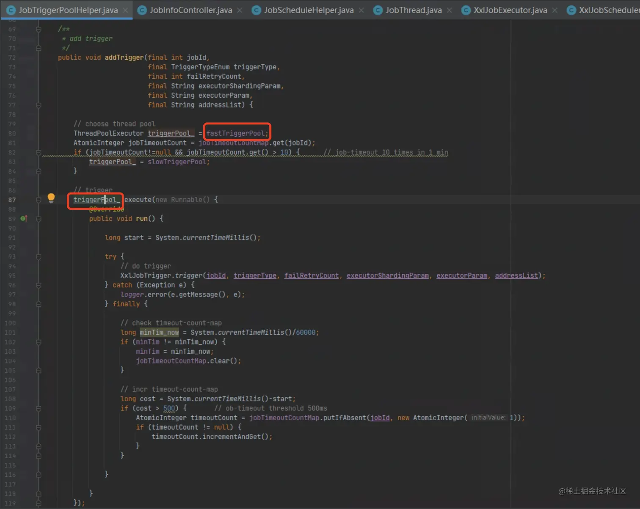Open the JobScheduleHelper.java tab
The width and height of the screenshot is (640, 509).
coord(309,10)
